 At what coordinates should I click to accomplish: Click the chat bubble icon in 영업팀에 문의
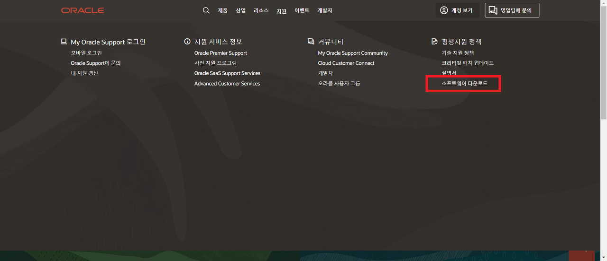click(x=493, y=10)
